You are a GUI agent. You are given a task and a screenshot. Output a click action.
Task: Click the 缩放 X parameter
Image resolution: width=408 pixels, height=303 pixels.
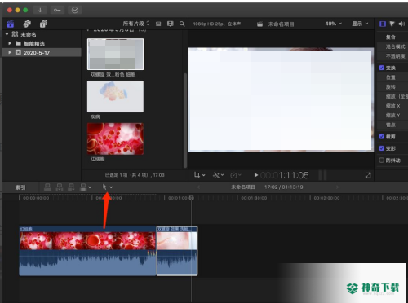(392, 106)
